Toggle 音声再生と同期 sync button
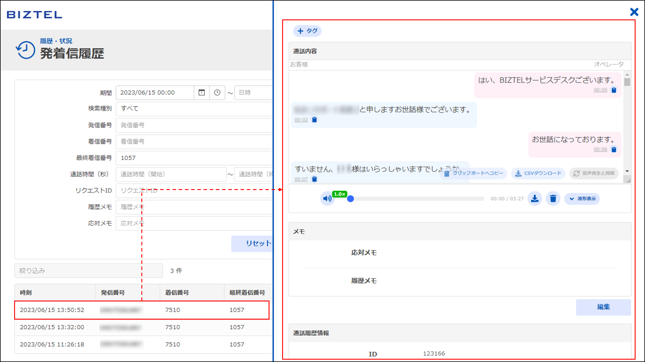The height and width of the screenshot is (362, 645). (594, 173)
